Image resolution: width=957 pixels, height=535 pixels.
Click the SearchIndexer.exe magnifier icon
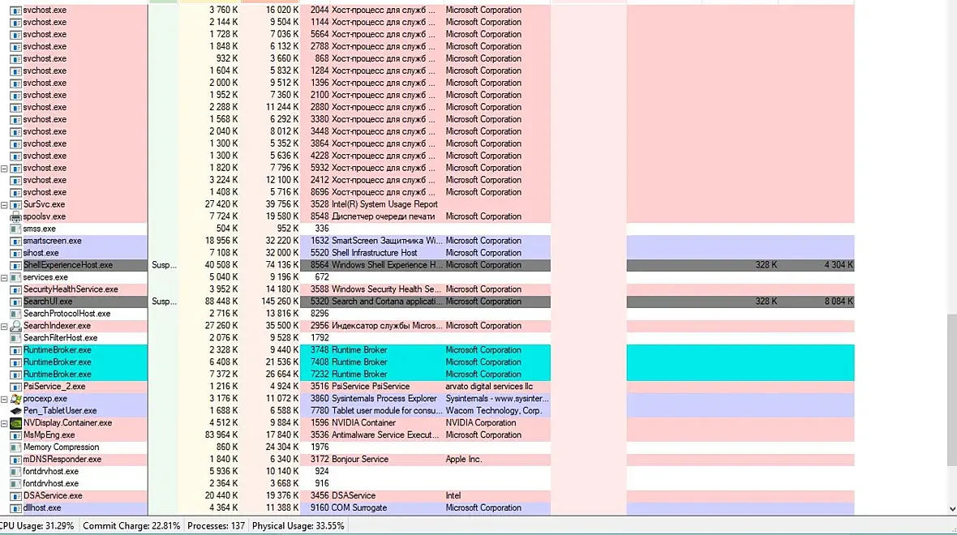pyautogui.click(x=16, y=326)
